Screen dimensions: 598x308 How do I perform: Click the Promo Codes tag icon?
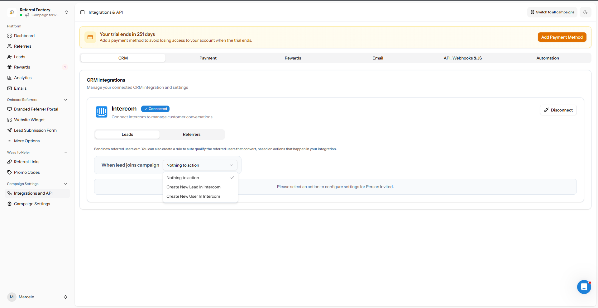(10, 173)
